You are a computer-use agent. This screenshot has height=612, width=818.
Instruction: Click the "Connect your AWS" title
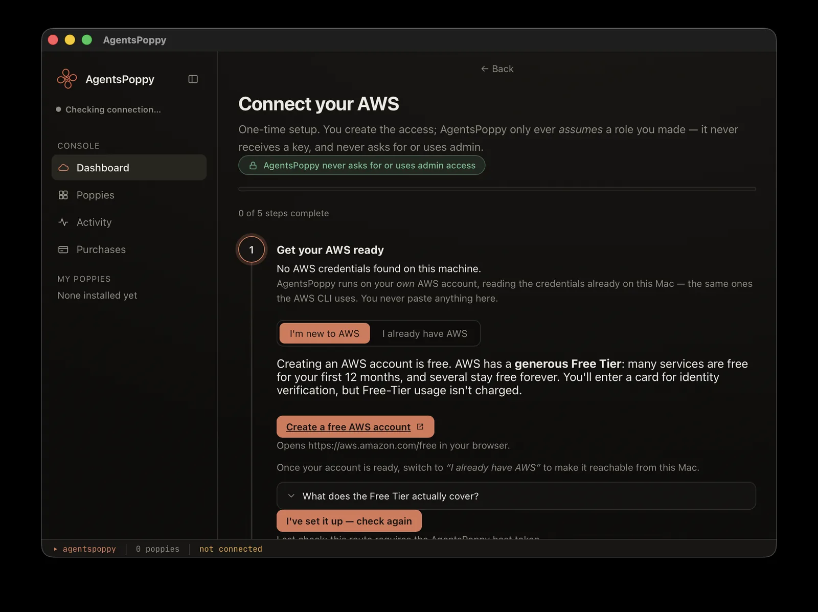319,104
